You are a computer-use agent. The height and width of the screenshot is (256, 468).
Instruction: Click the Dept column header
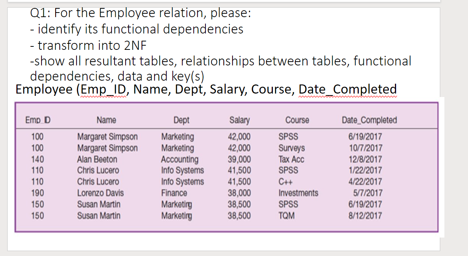tap(181, 120)
